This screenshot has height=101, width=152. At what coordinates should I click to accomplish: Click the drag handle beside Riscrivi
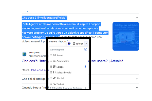coord(51,78)
